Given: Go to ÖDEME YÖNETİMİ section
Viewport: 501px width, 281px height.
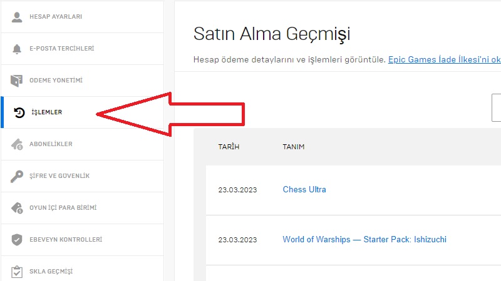Looking at the screenshot, I should pos(82,81).
